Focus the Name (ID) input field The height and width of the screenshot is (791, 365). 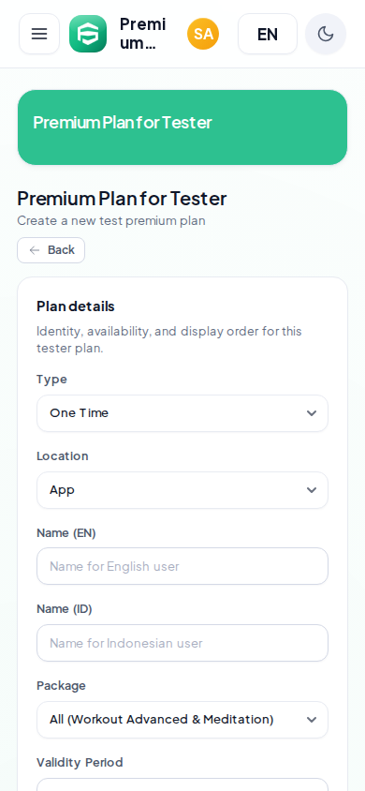[x=182, y=643]
